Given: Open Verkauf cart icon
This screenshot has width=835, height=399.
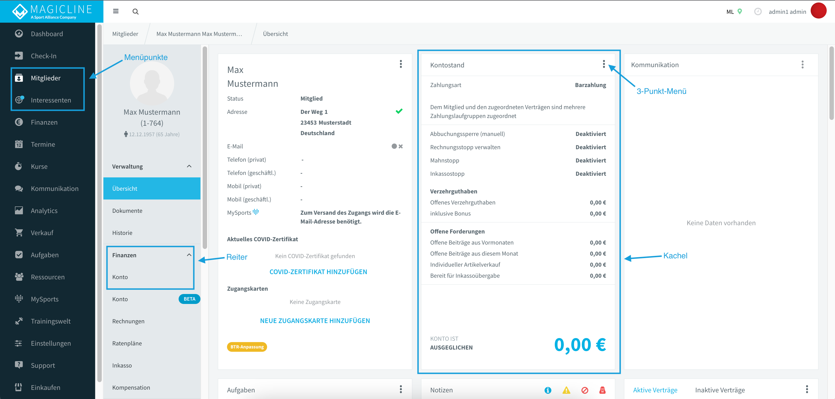Looking at the screenshot, I should [x=19, y=233].
